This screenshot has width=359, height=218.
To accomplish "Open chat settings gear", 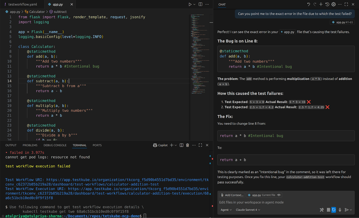I will tap(334, 4).
